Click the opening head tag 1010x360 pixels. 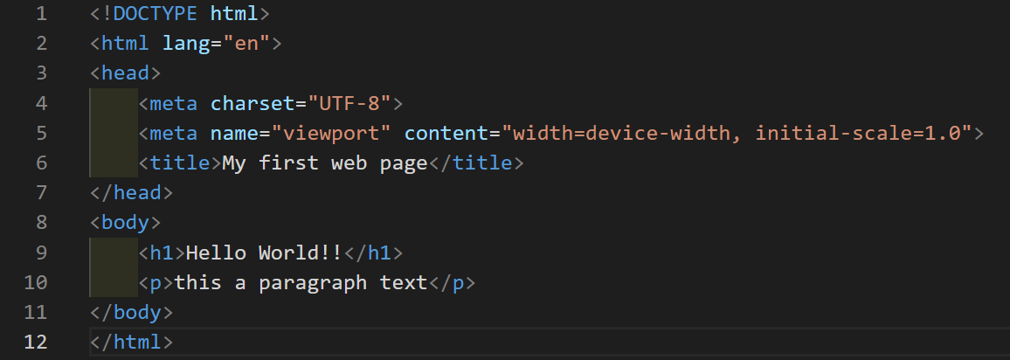pos(125,73)
